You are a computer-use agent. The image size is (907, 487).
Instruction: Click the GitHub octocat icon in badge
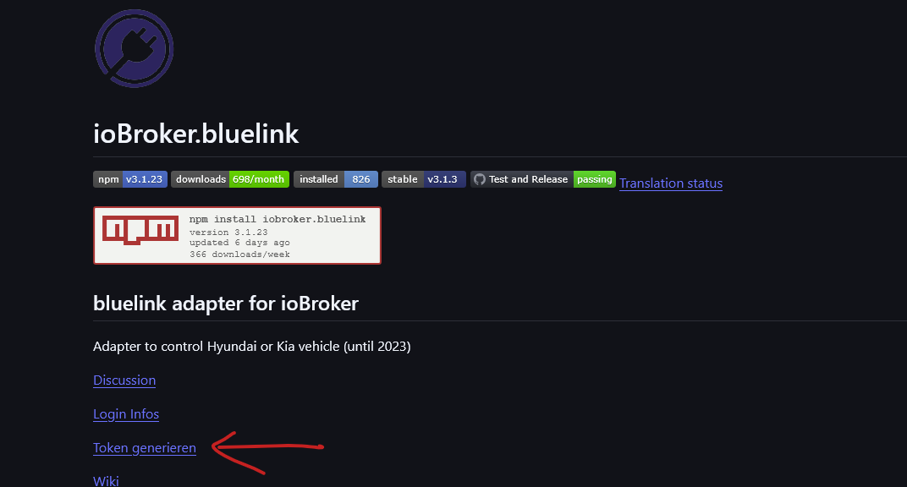pyautogui.click(x=480, y=179)
